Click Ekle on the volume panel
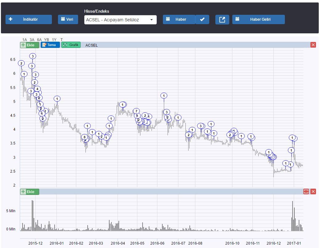320x248 pixels. click(x=30, y=191)
